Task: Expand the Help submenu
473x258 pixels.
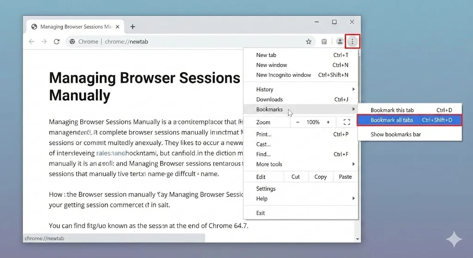Action: click(x=301, y=198)
